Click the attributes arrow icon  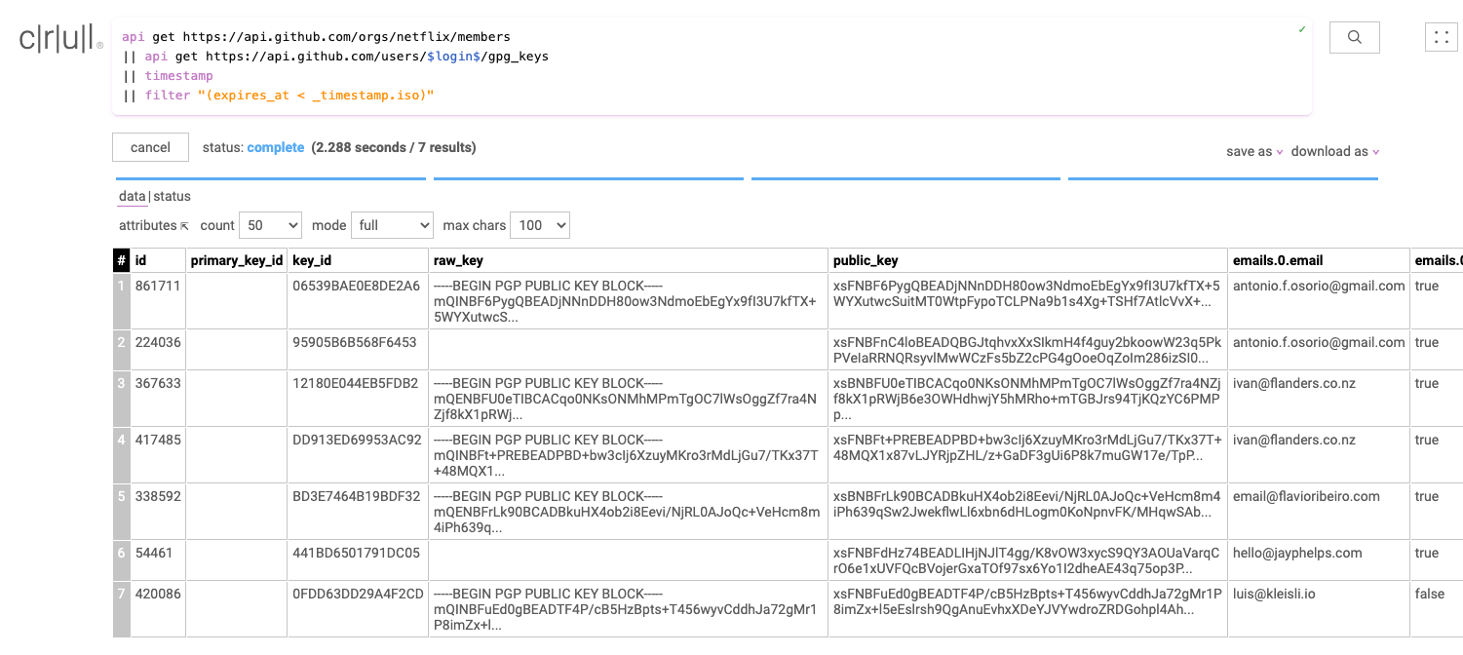(x=184, y=226)
